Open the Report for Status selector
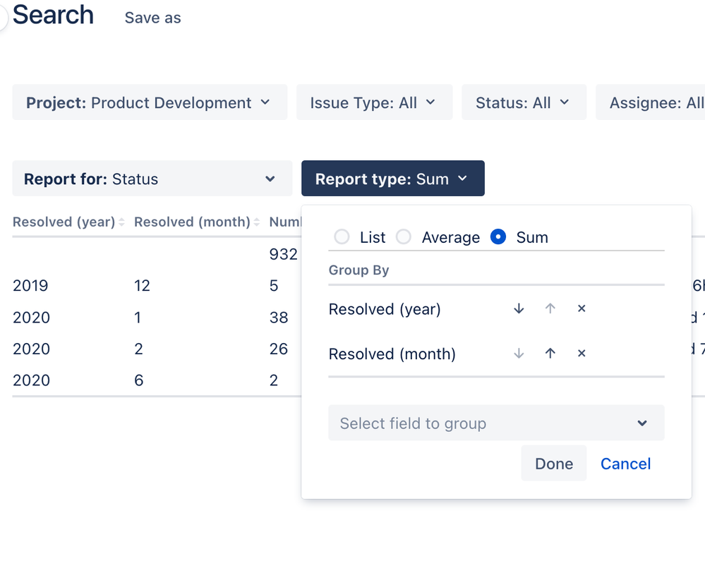Image resolution: width=705 pixels, height=583 pixels. click(x=152, y=179)
